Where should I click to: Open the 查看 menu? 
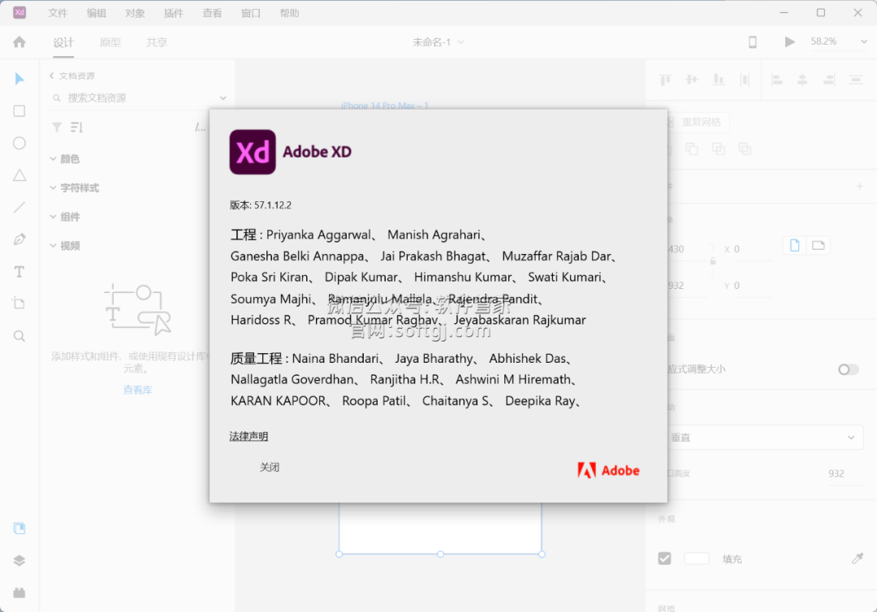(212, 13)
